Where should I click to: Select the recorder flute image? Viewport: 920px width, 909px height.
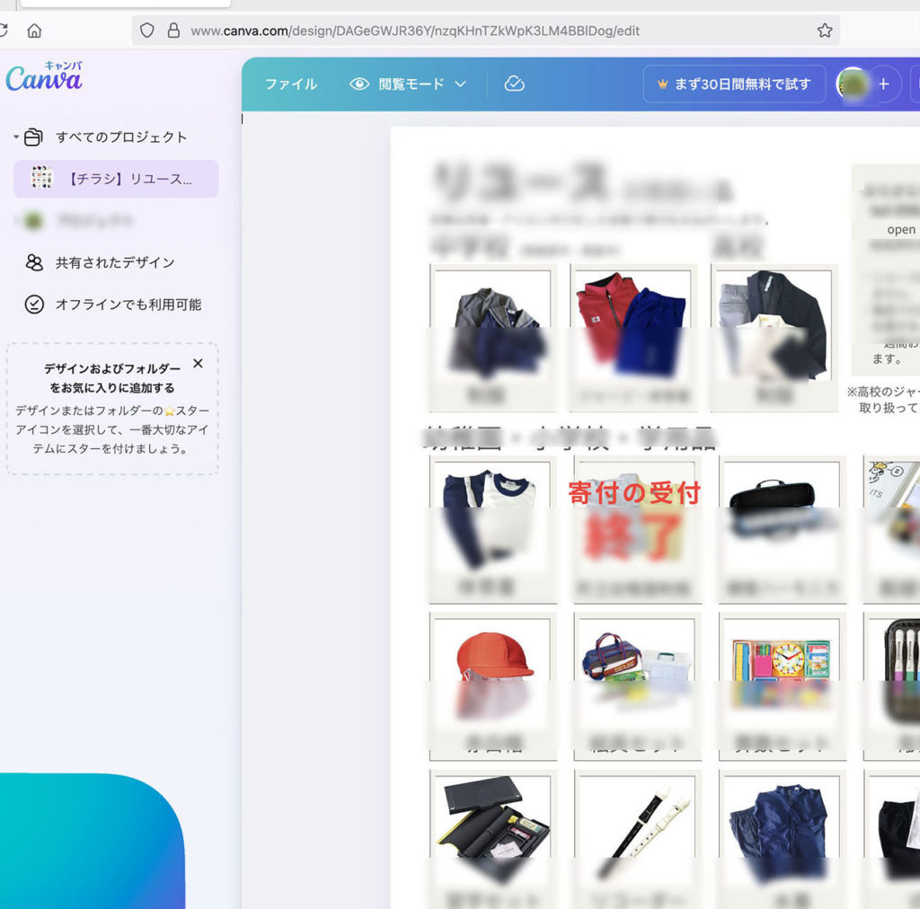[636, 825]
